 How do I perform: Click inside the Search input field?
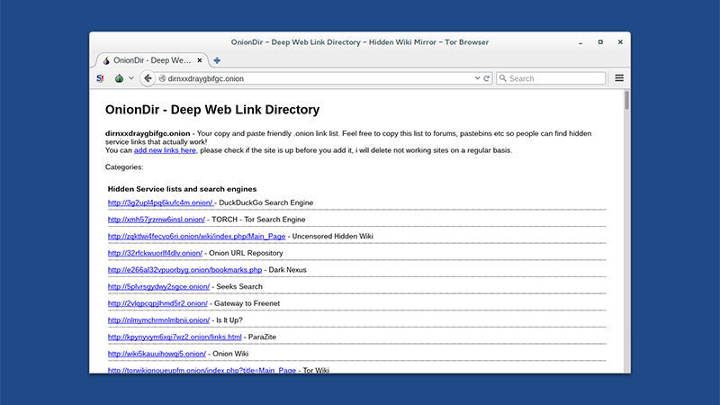(x=553, y=78)
